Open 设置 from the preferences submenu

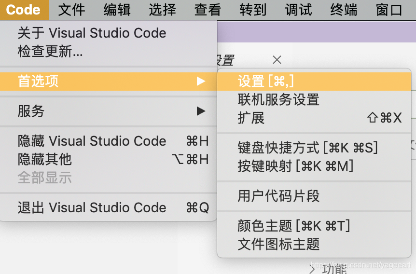tap(314, 81)
